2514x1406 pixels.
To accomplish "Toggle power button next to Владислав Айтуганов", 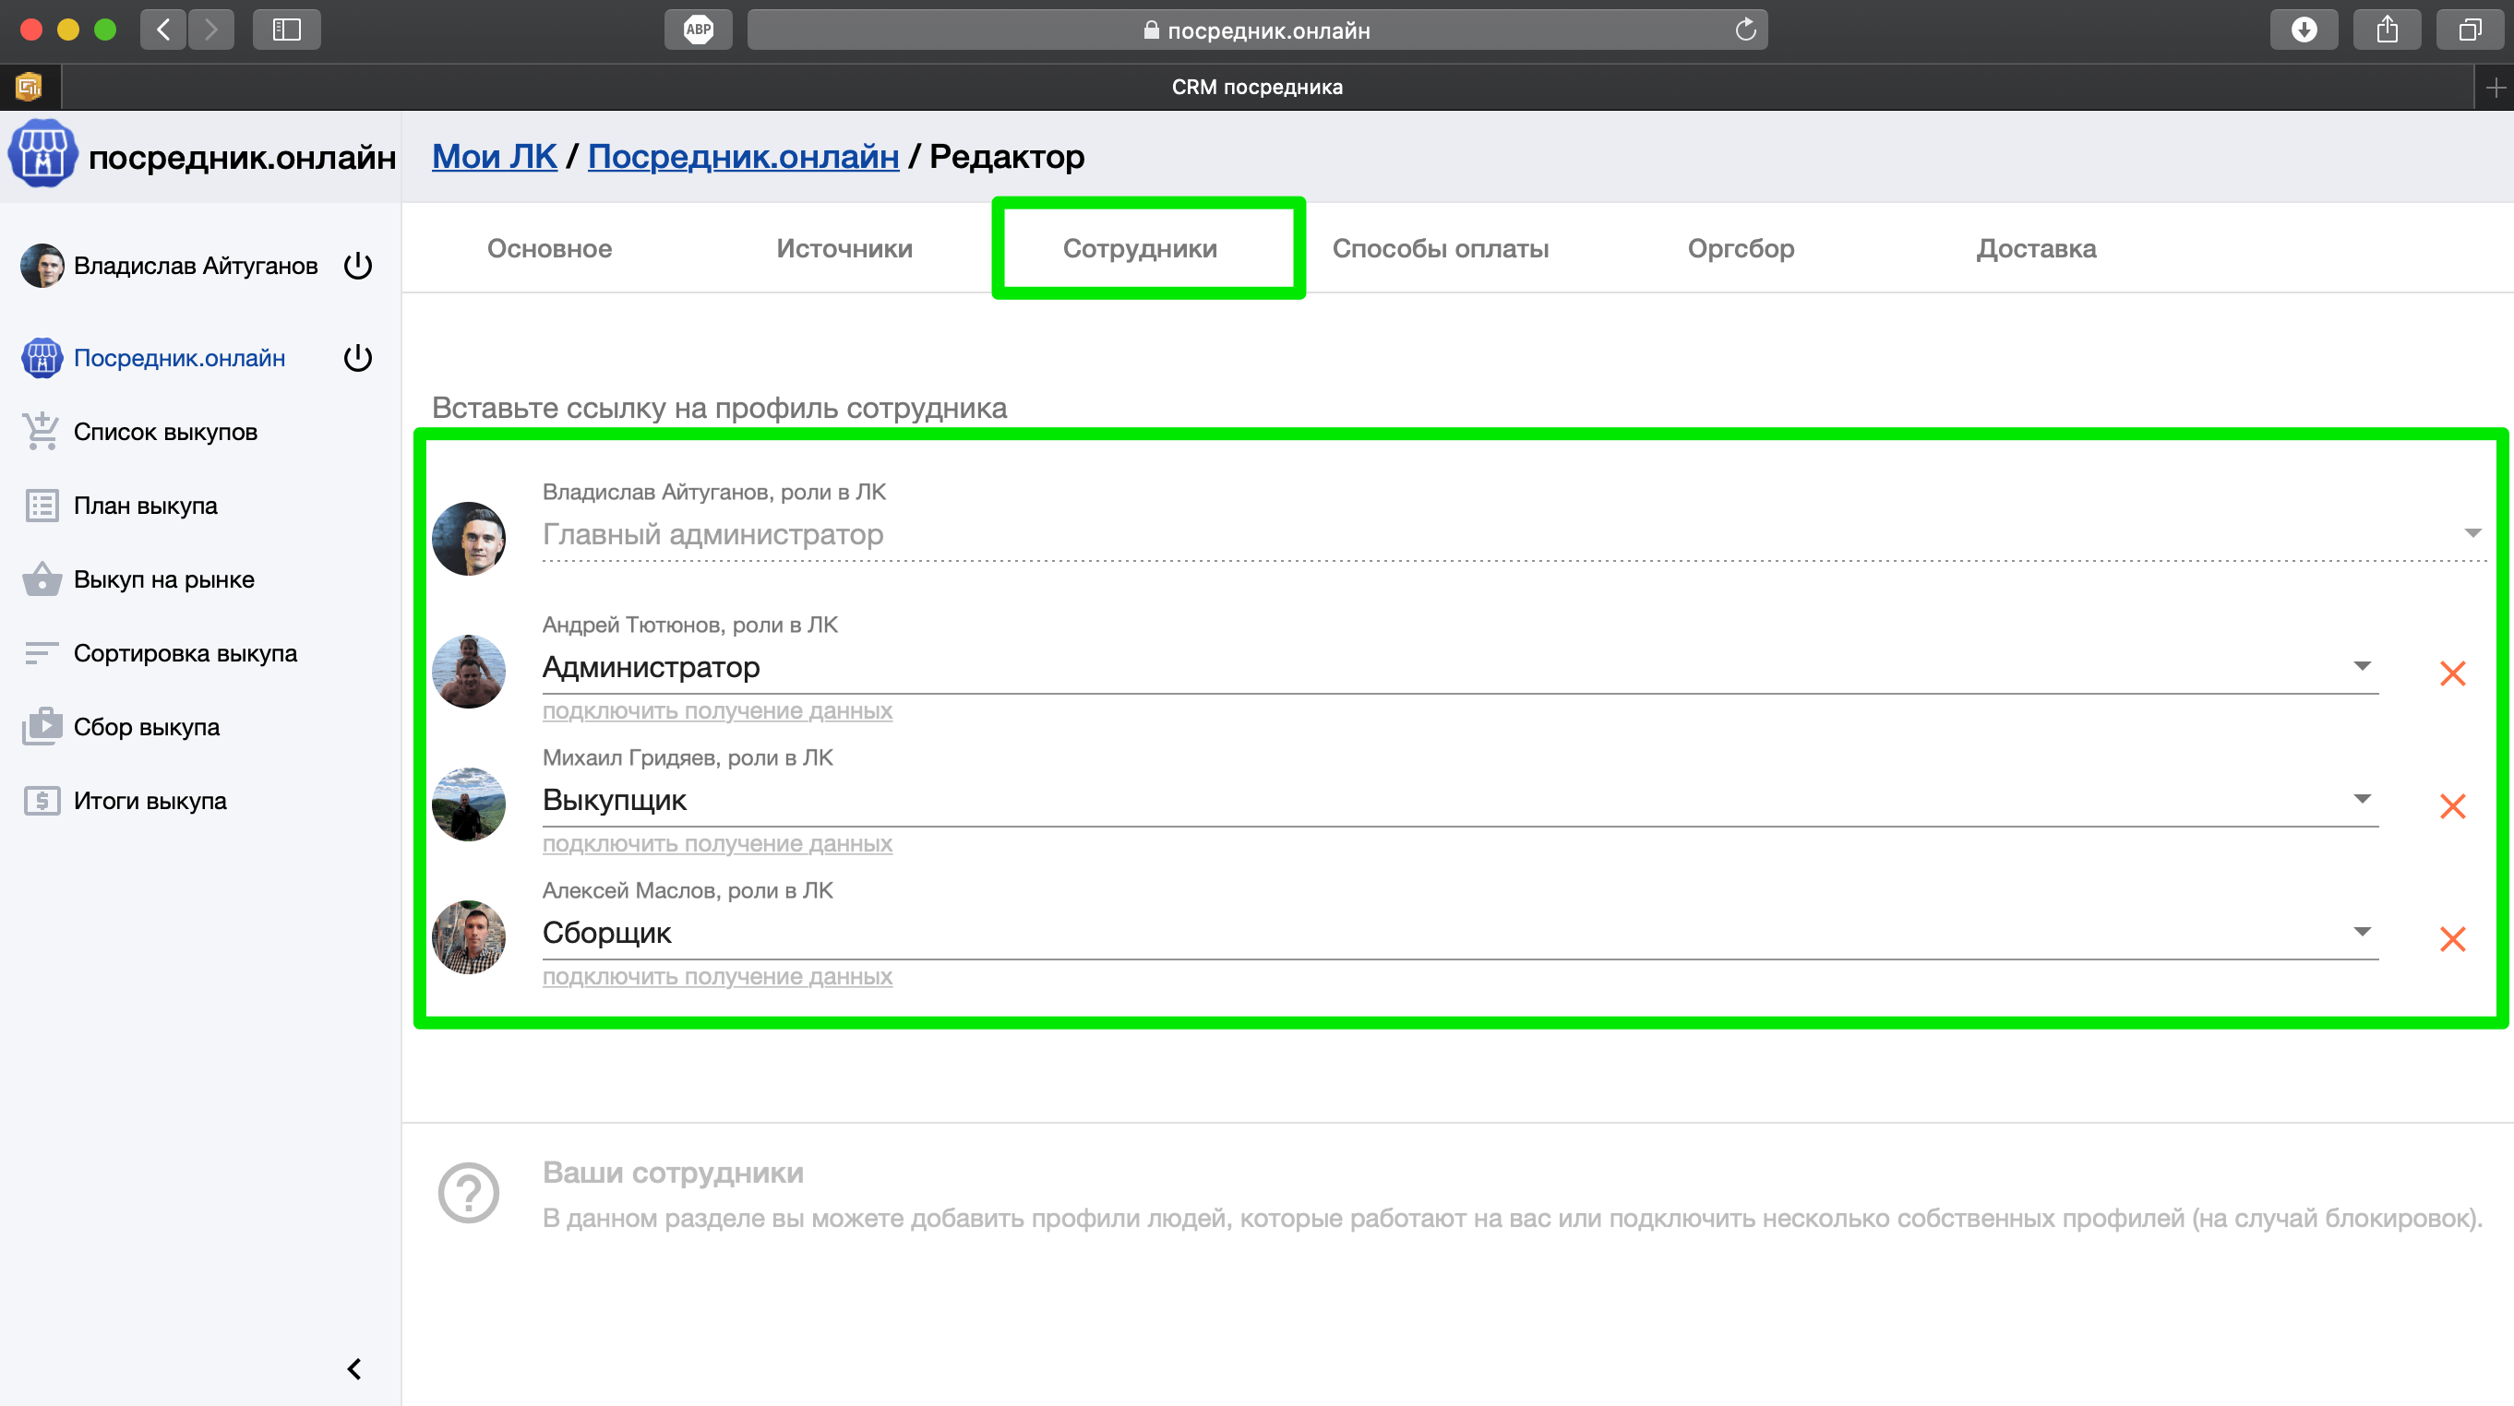I will point(358,266).
